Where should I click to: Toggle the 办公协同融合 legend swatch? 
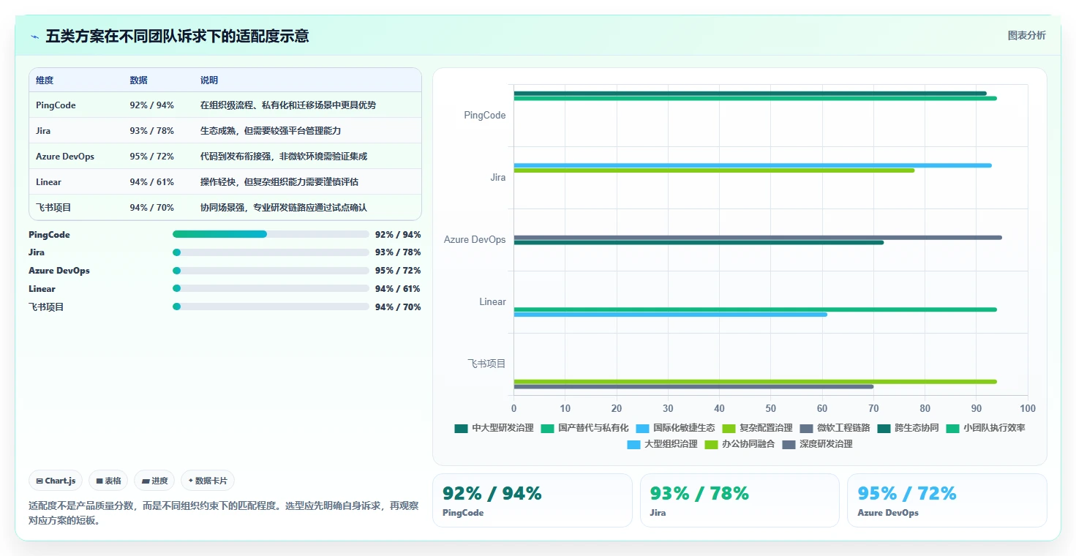click(711, 444)
